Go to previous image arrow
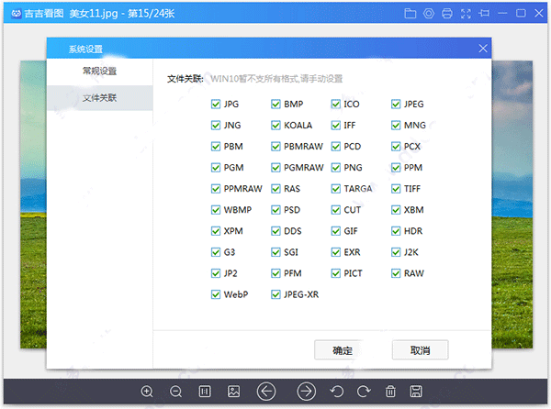 pyautogui.click(x=266, y=391)
